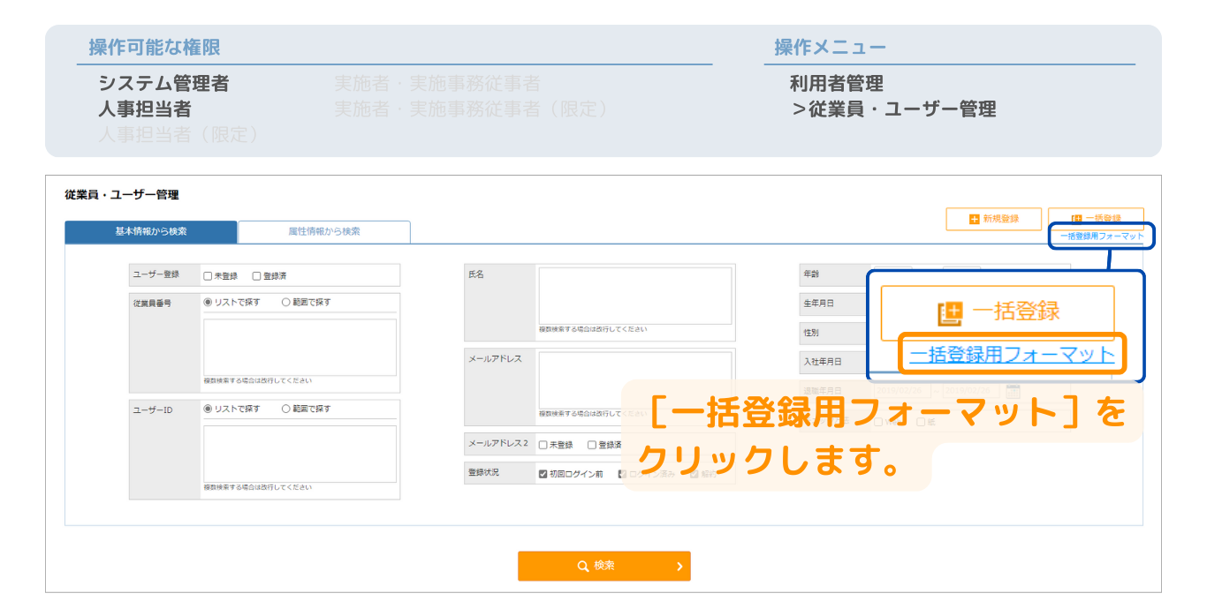The height and width of the screenshot is (616, 1207).
Task: Click the small 一括登録用フォーマット link
Action: click(1101, 237)
